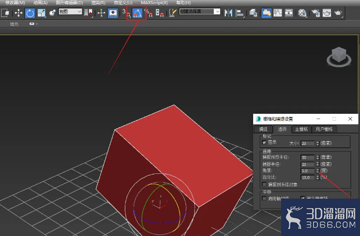The width and height of the screenshot is (360, 236).
Task: Click the Align tool icon
Action: coord(239,13)
